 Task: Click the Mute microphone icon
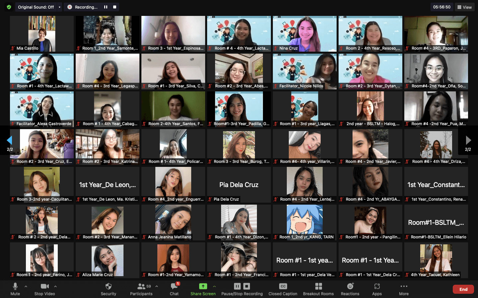pos(15,286)
